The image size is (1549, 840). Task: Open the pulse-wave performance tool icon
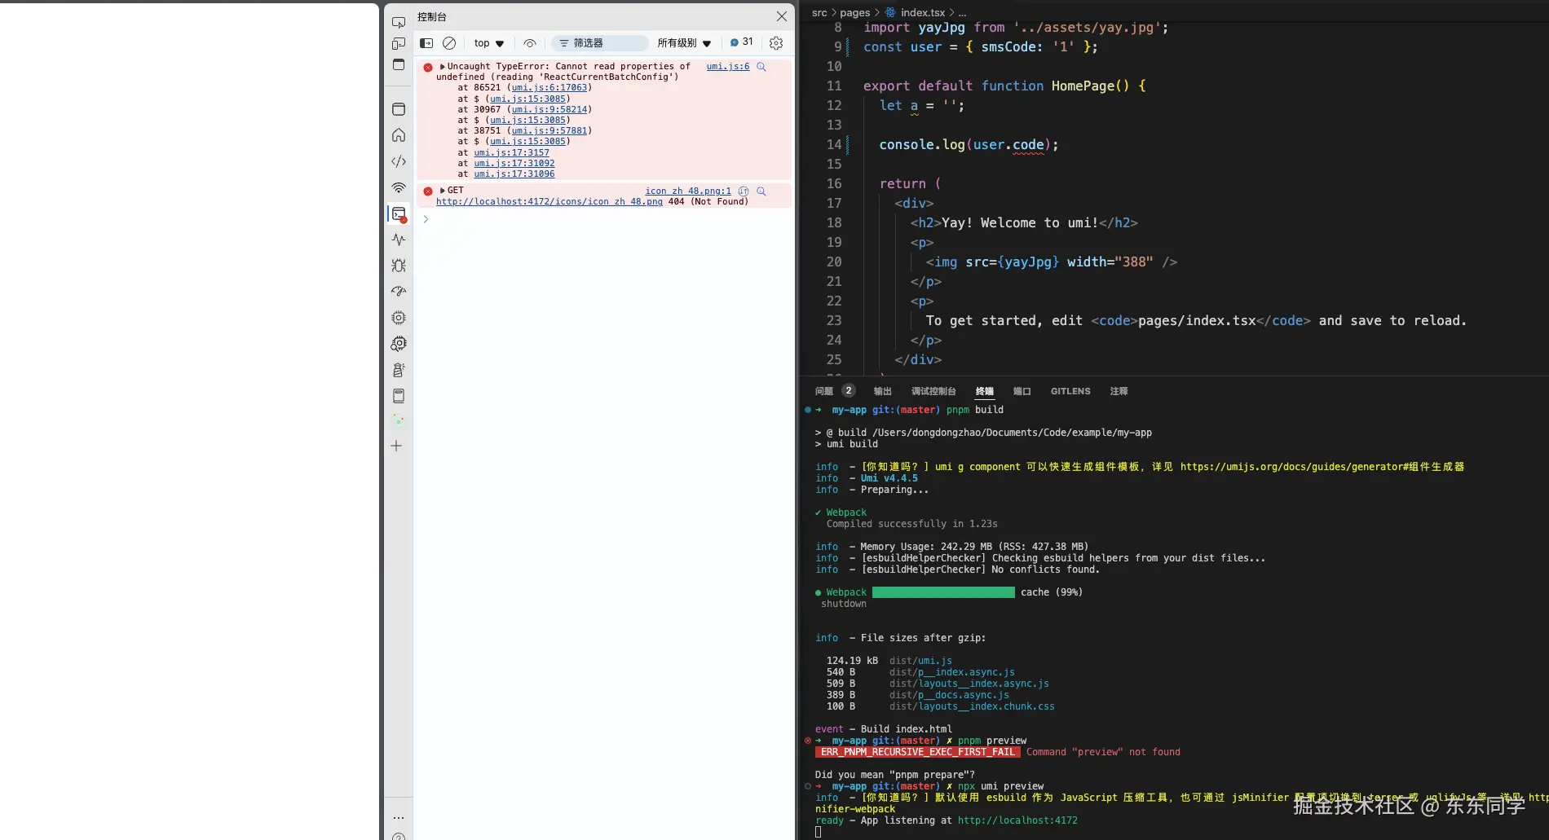pos(399,240)
